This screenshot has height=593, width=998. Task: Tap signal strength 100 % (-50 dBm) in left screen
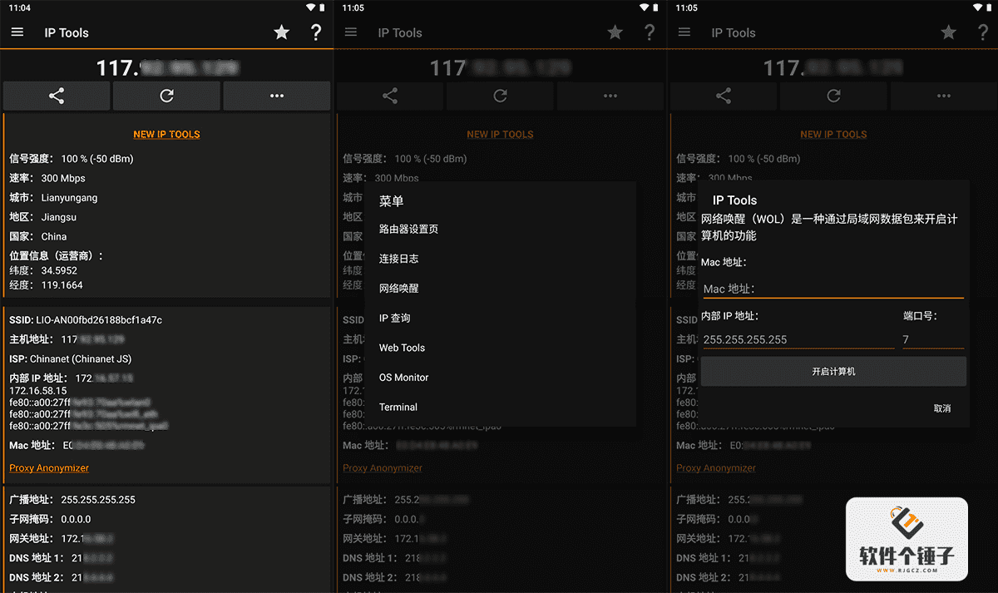(x=72, y=159)
